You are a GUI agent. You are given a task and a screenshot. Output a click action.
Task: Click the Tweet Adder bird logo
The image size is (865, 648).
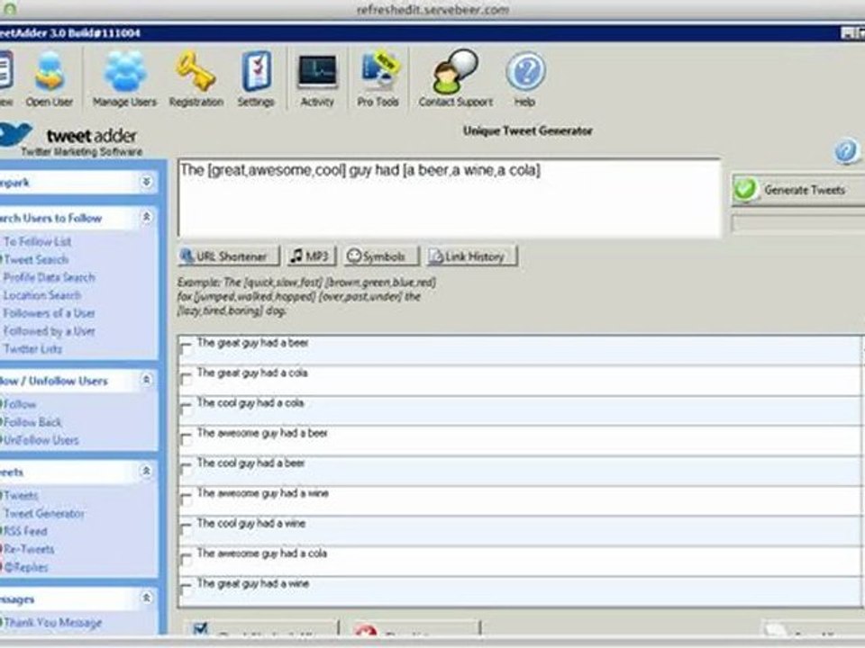coord(15,134)
